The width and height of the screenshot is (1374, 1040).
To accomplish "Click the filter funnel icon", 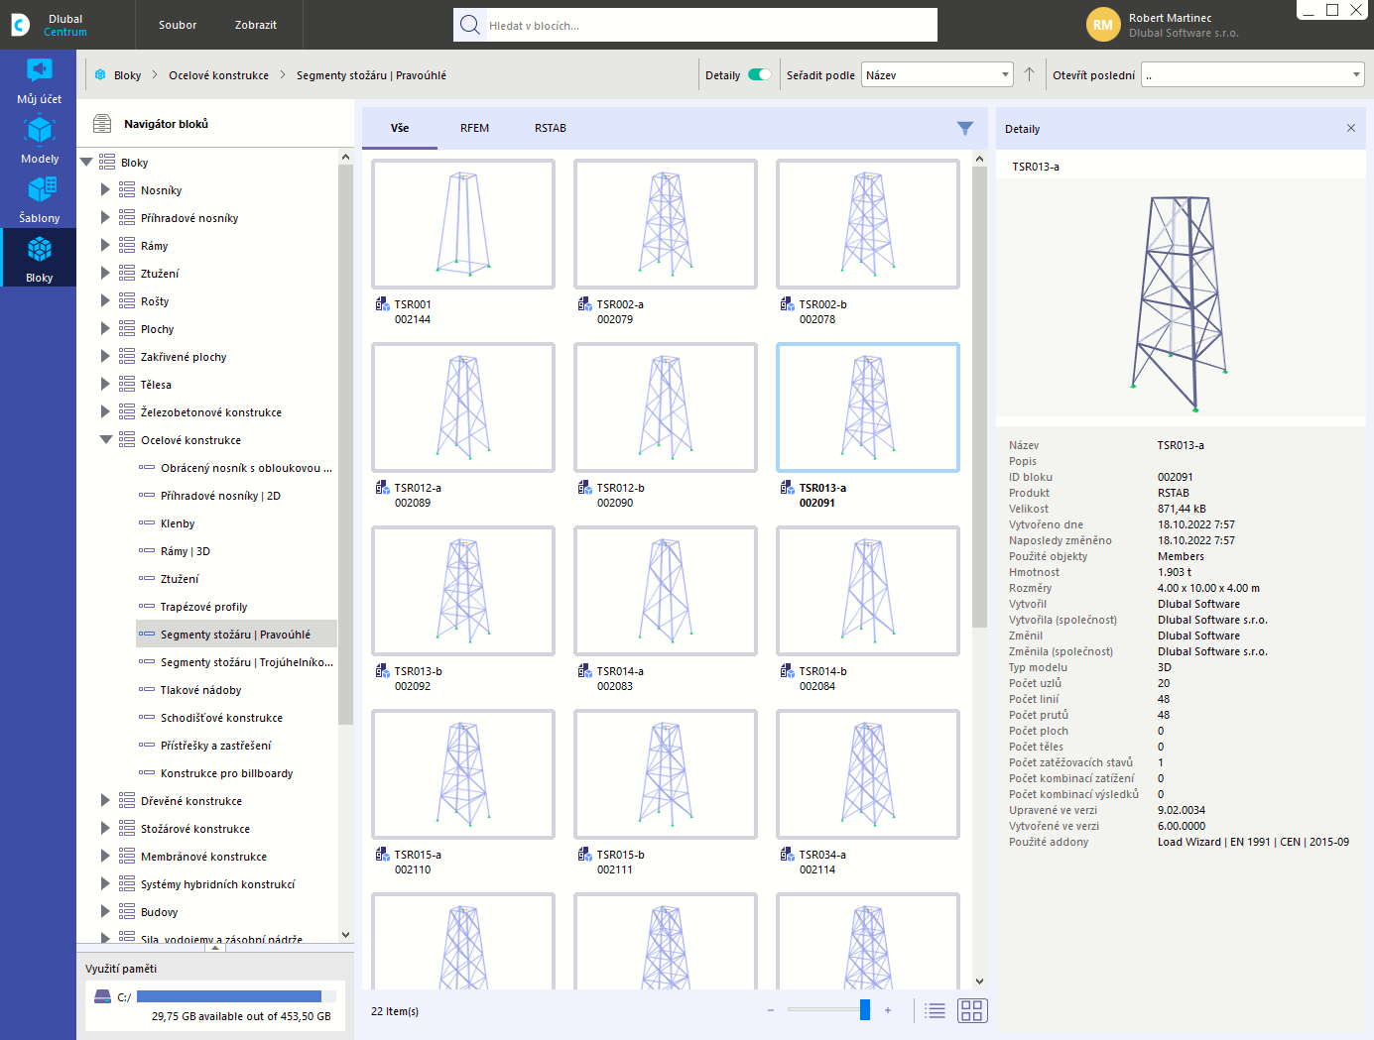I will 964,128.
